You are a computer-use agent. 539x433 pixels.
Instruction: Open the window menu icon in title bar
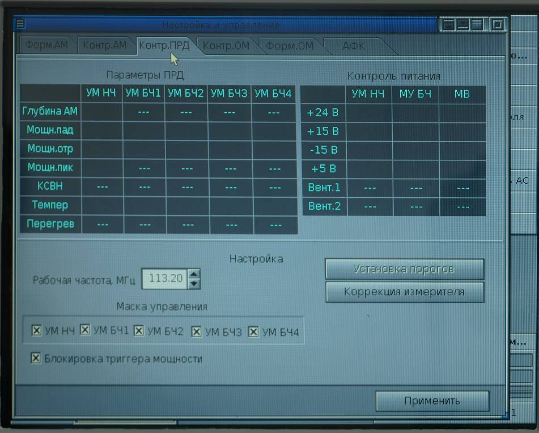20,24
